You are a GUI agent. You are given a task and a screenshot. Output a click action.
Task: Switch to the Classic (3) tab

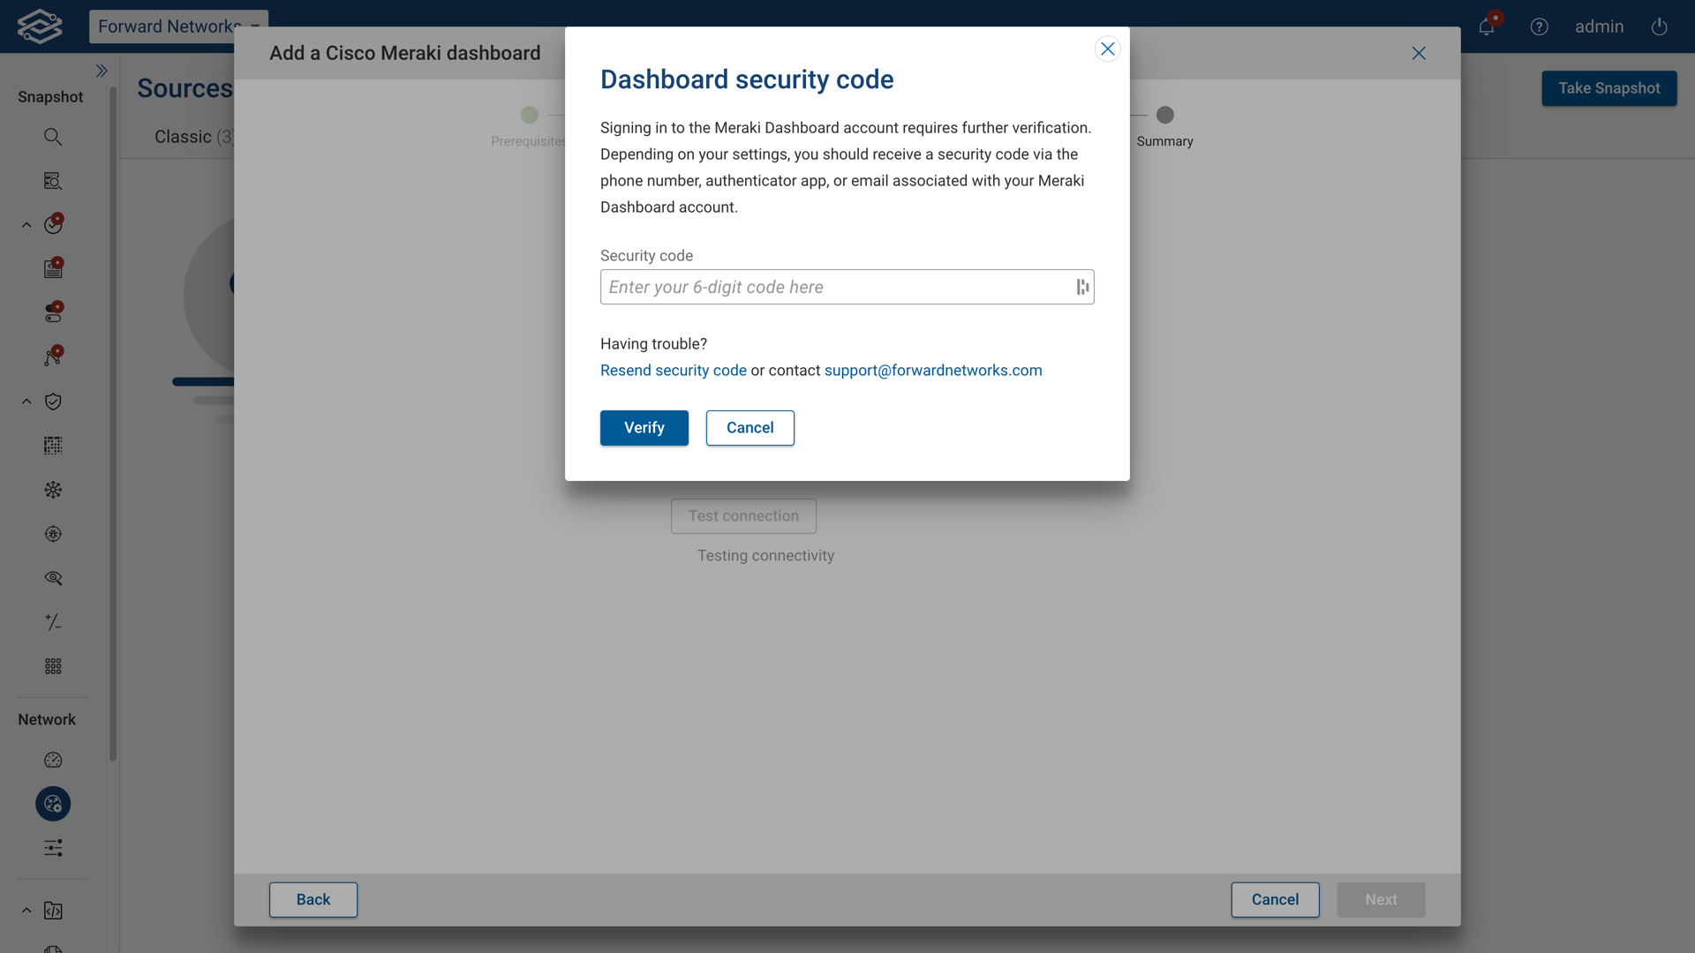[x=192, y=137]
